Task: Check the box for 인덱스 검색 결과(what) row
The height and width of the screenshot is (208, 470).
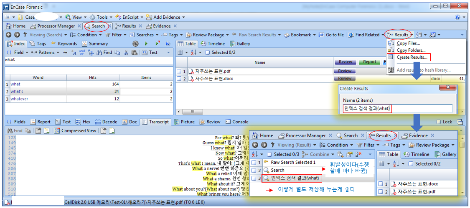Action: (x=254, y=179)
